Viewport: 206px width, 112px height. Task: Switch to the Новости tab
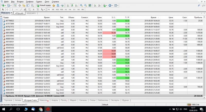pos(44,100)
